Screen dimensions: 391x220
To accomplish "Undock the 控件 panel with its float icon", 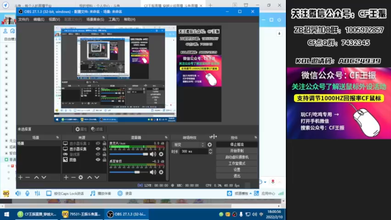I will 256,137.
